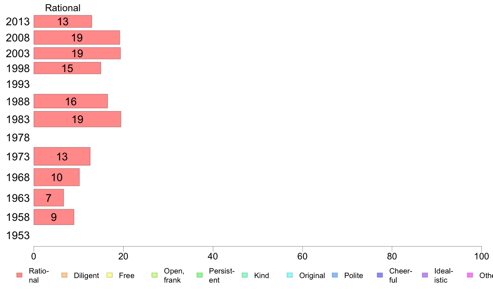493x305 pixels.
Task: Click the 2013 bar labeled 13
Action: click(63, 22)
